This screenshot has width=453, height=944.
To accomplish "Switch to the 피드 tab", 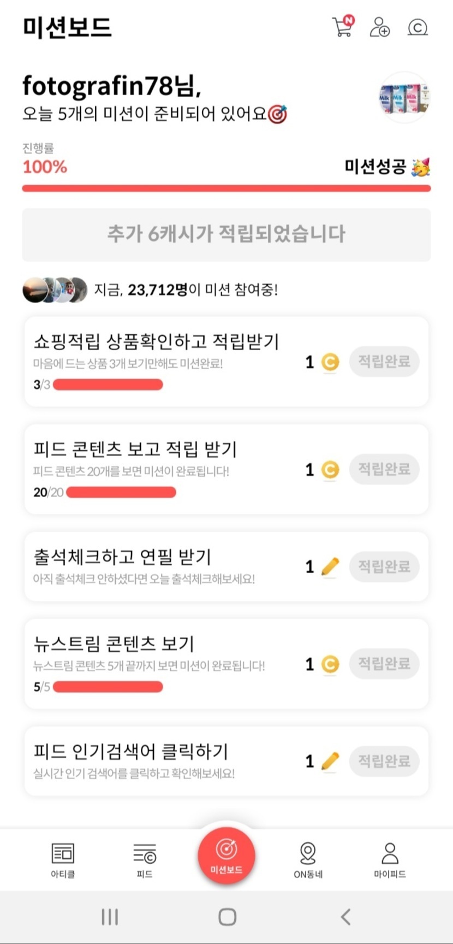I will pos(145,859).
